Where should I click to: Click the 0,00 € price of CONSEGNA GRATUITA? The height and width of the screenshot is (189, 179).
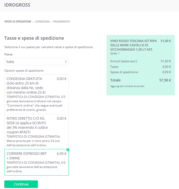(x=62, y=79)
